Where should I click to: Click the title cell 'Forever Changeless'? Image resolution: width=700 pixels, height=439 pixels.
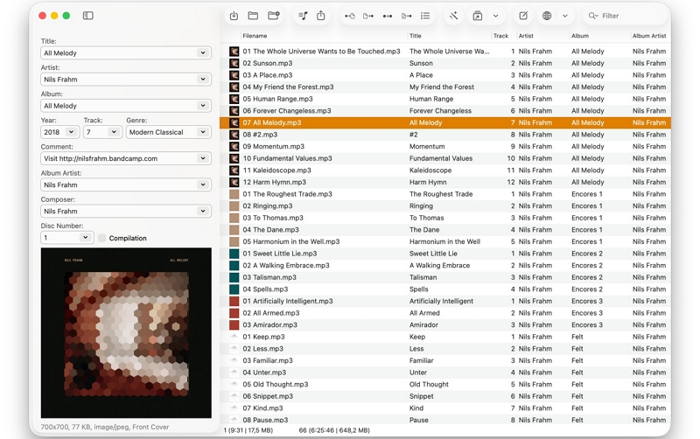coord(440,111)
